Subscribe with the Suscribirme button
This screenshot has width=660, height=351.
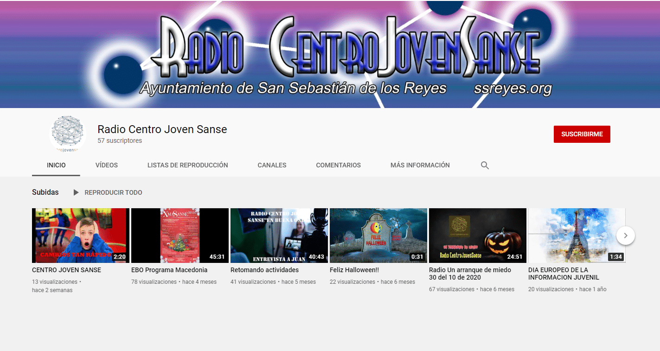[582, 134]
